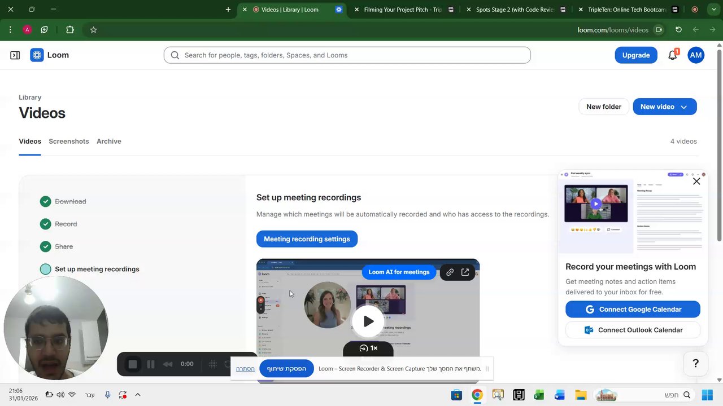This screenshot has width=723, height=406.
Task: Switch to Filming Your Project Pitch tab
Action: pos(403,10)
